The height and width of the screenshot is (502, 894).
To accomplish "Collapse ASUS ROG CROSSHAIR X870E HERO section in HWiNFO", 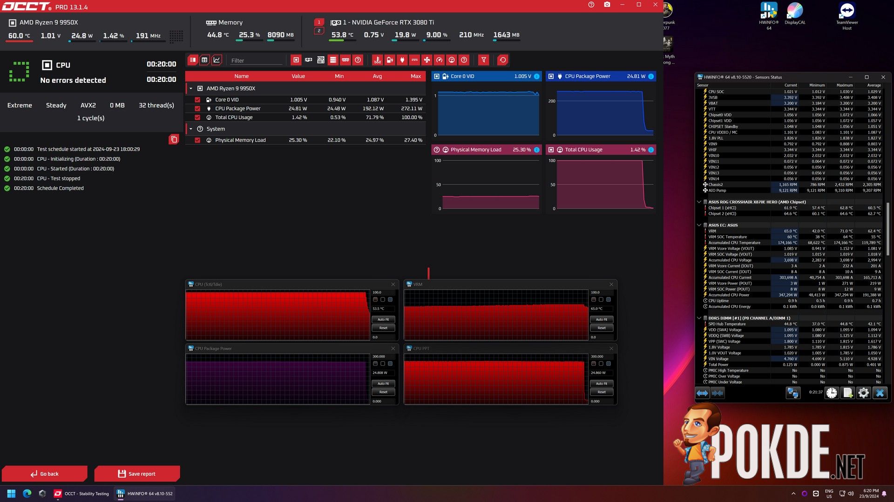I will pyautogui.click(x=699, y=202).
